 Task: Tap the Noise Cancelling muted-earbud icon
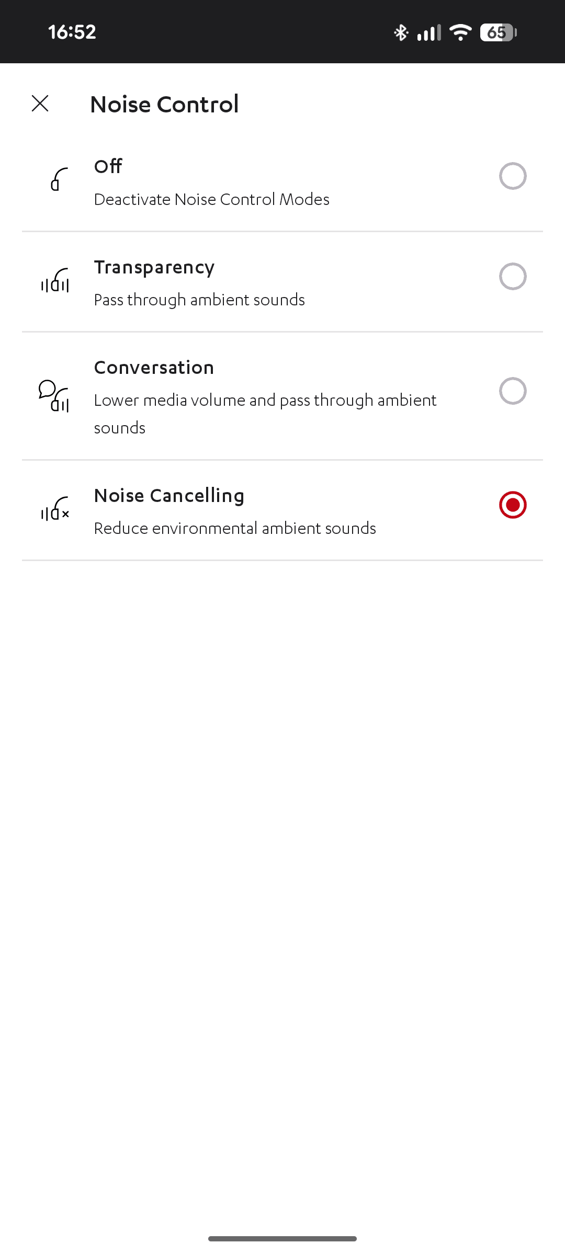55,508
